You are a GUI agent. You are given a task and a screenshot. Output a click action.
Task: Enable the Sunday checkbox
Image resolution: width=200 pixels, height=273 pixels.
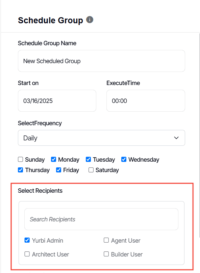[20, 159]
